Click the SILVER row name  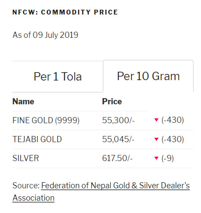pos(26,158)
